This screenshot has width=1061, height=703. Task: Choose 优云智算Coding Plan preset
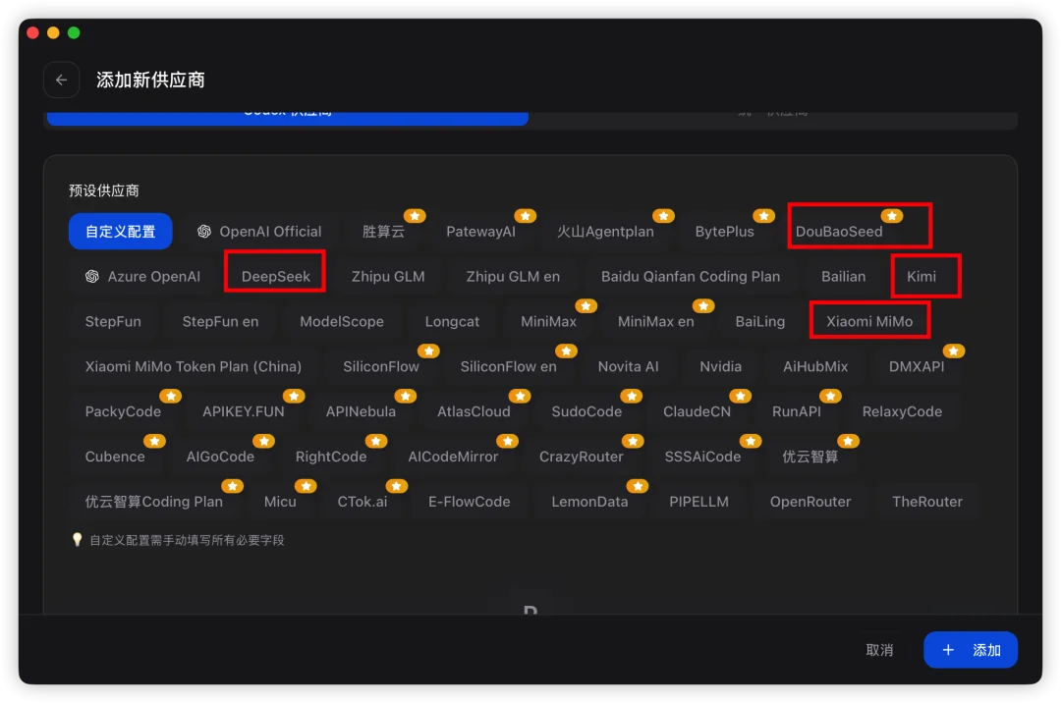154,502
